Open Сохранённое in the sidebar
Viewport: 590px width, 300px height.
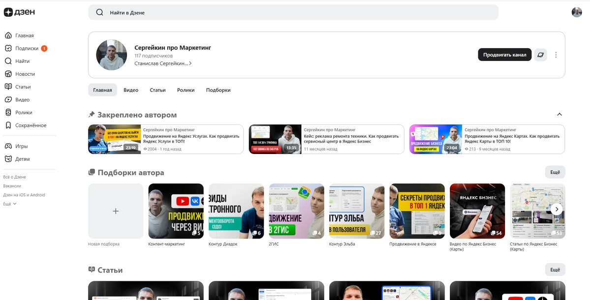[26, 125]
